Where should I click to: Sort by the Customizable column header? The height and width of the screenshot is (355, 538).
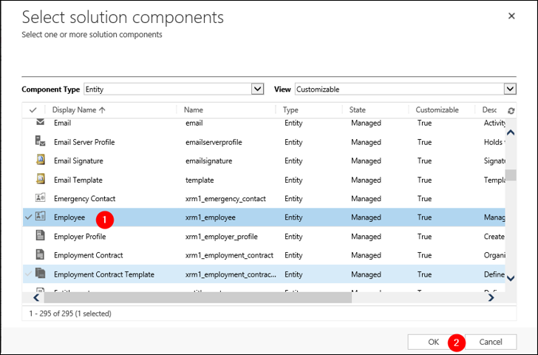pos(437,110)
